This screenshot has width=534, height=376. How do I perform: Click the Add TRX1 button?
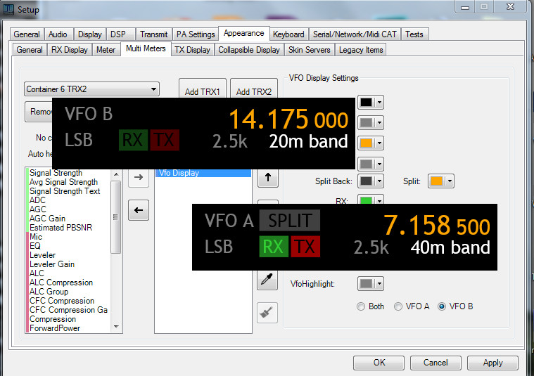tap(203, 89)
